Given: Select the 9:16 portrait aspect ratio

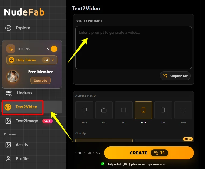Looking at the screenshot, I should pos(143,110).
